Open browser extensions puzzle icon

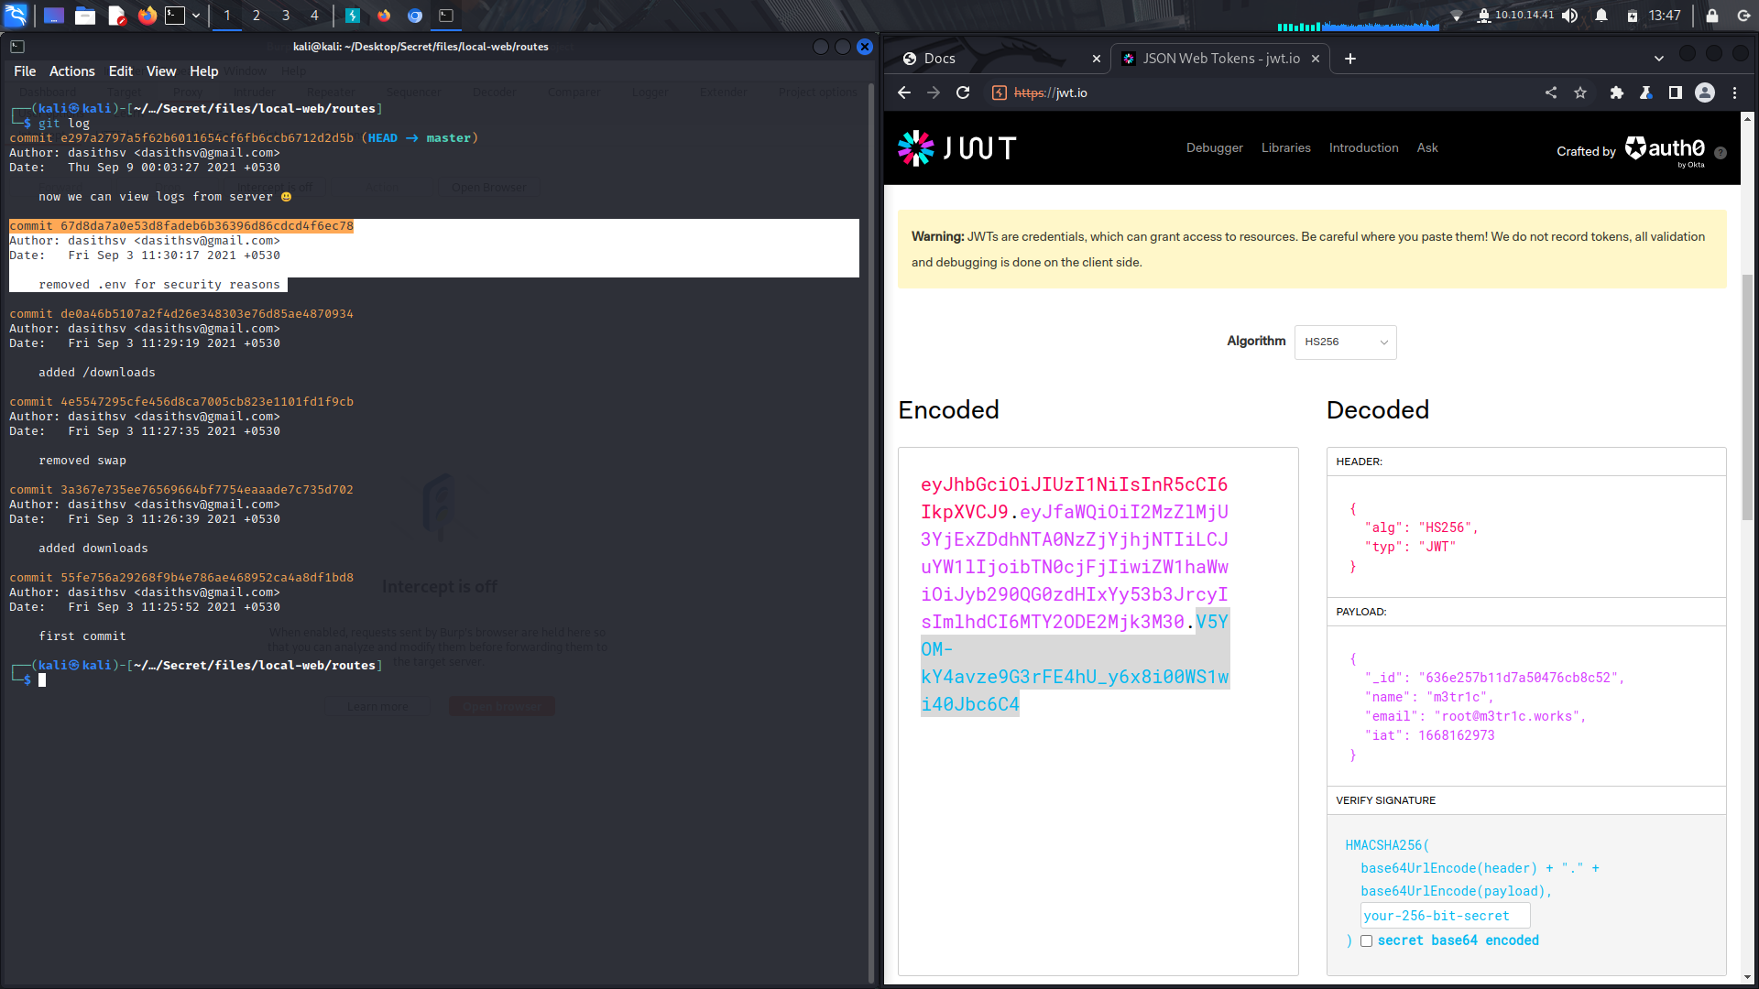tap(1616, 92)
